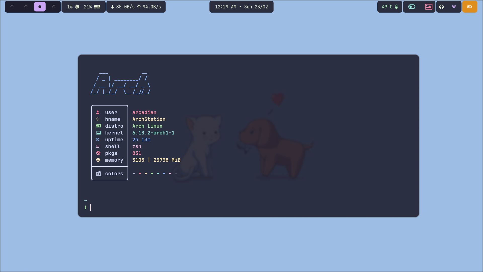
Task: Open the Wi-Fi network icon
Action: pyautogui.click(x=454, y=7)
